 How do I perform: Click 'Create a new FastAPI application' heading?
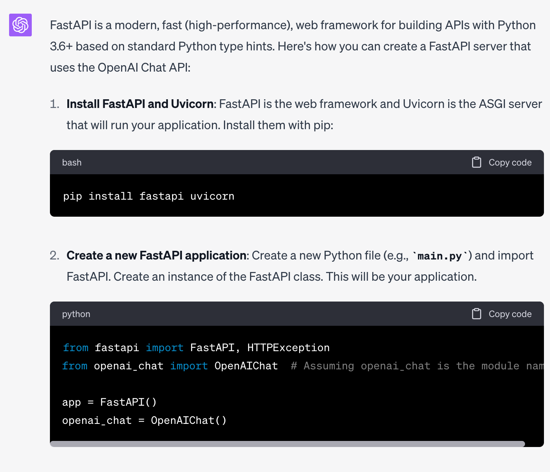point(157,255)
